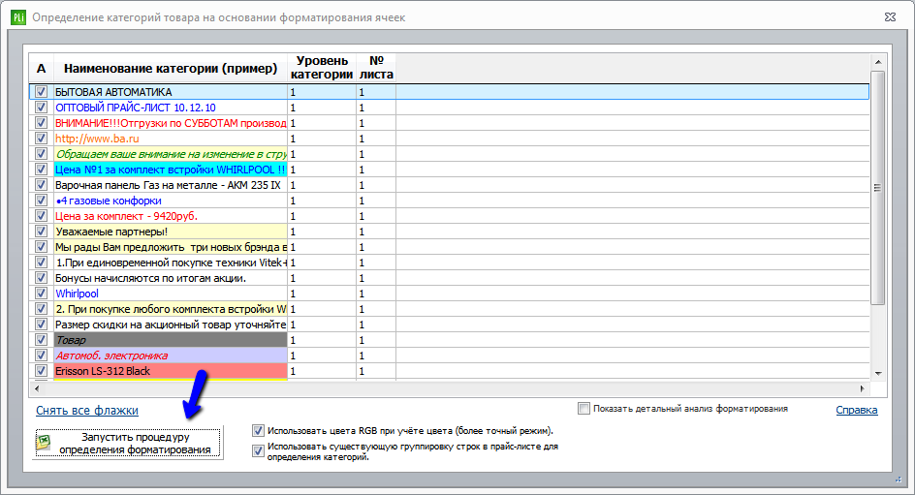Click the PLi application icon in title bar
Image resolution: width=915 pixels, height=495 pixels.
pyautogui.click(x=18, y=17)
